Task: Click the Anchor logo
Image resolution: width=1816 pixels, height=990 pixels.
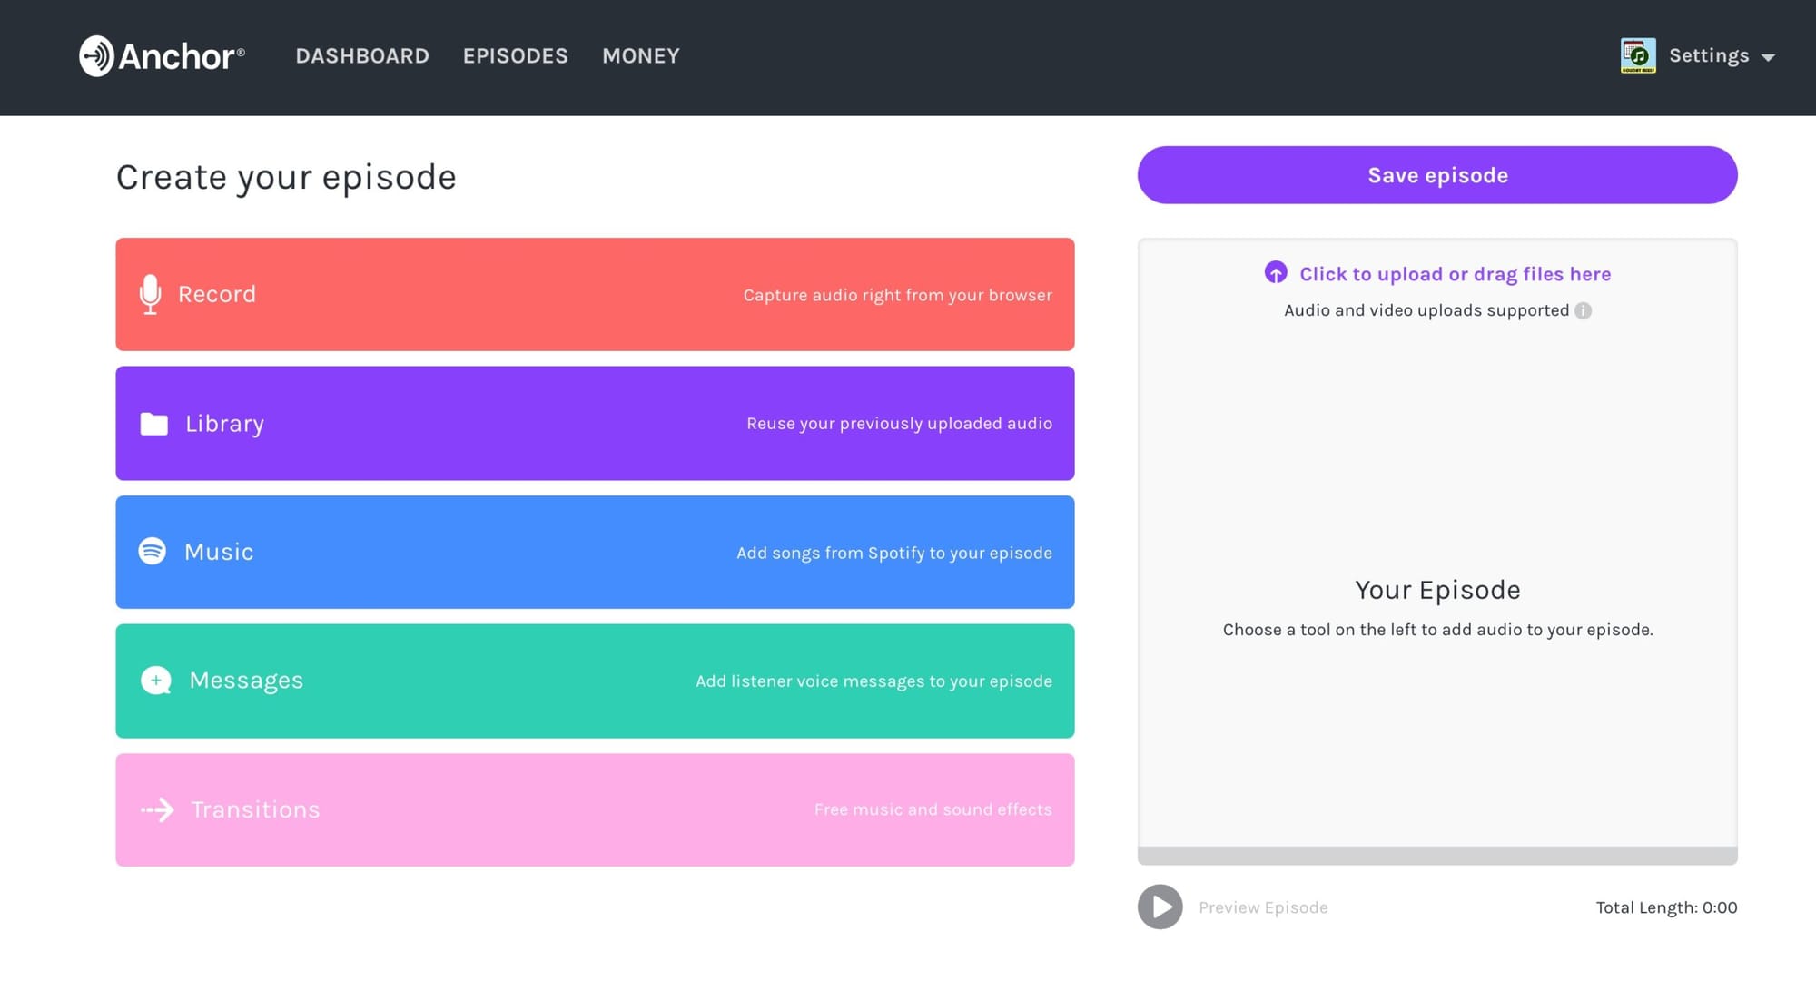Action: (161, 55)
